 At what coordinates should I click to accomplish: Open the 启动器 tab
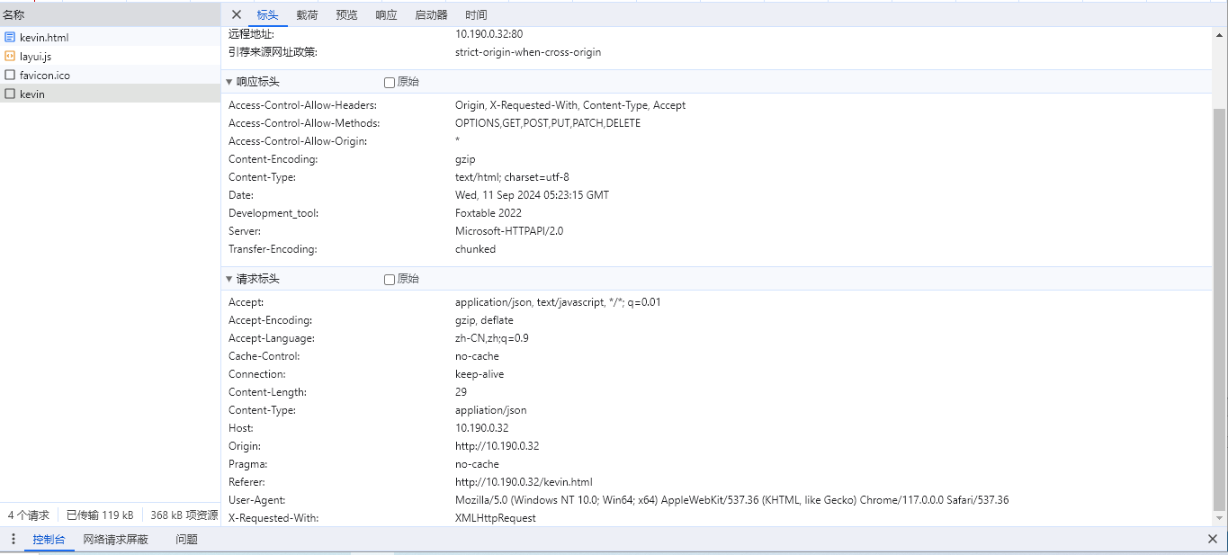coord(431,15)
